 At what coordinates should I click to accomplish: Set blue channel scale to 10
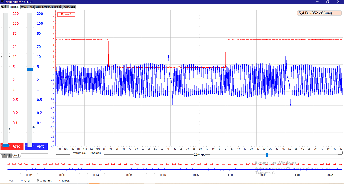[x=39, y=57]
